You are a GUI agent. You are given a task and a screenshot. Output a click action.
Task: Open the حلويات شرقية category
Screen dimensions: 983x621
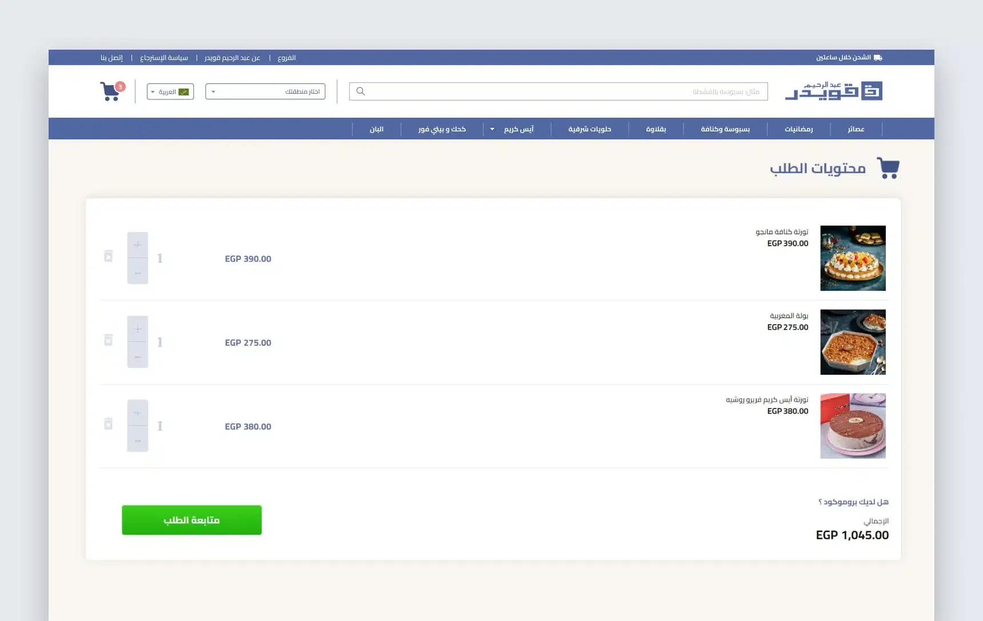tap(590, 129)
